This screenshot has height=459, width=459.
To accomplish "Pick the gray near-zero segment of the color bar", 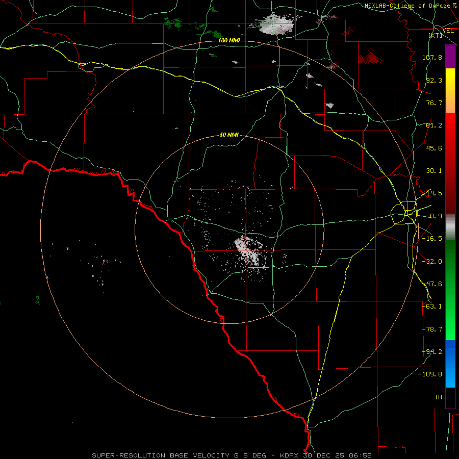I will pos(450,227).
